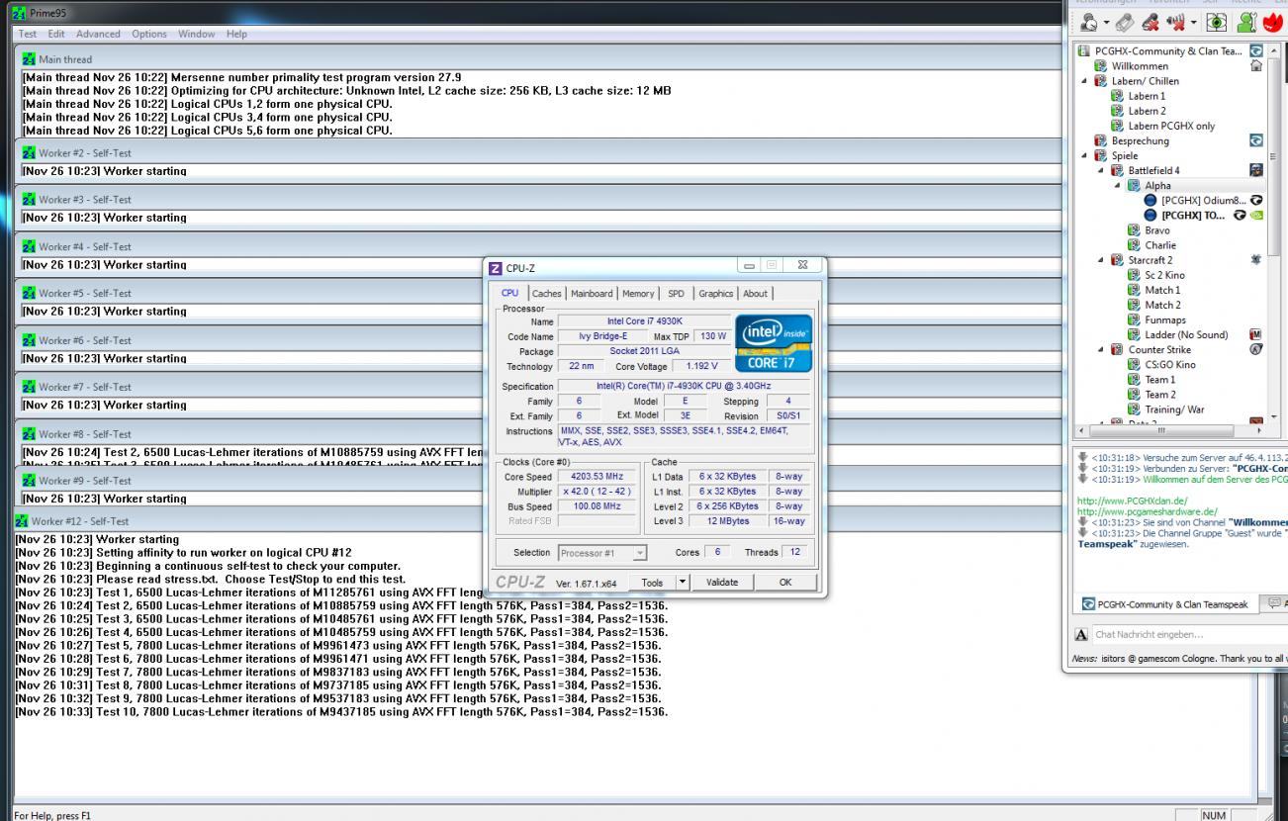Click the Worker #12 Self-Test window icon
Screen dimensions: 1288x821
pos(22,520)
